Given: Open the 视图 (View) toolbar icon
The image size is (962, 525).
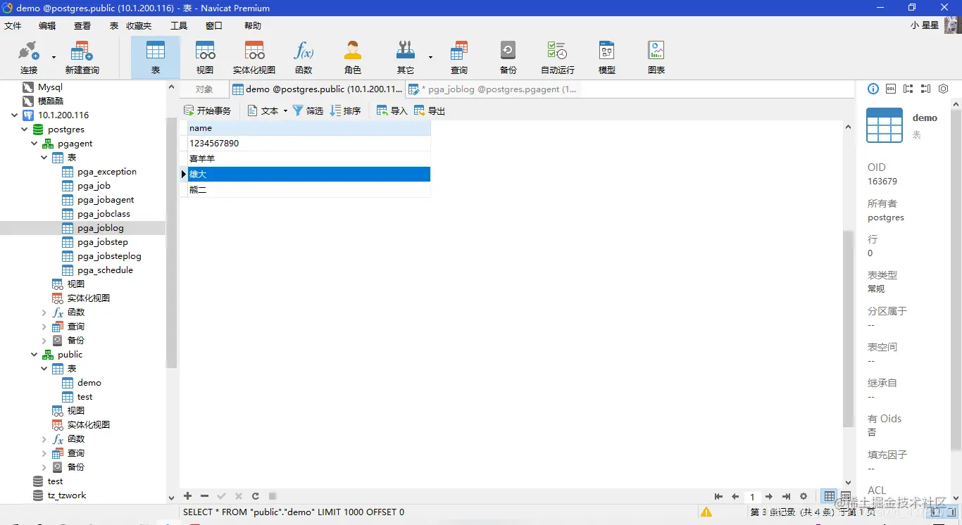Looking at the screenshot, I should [205, 58].
